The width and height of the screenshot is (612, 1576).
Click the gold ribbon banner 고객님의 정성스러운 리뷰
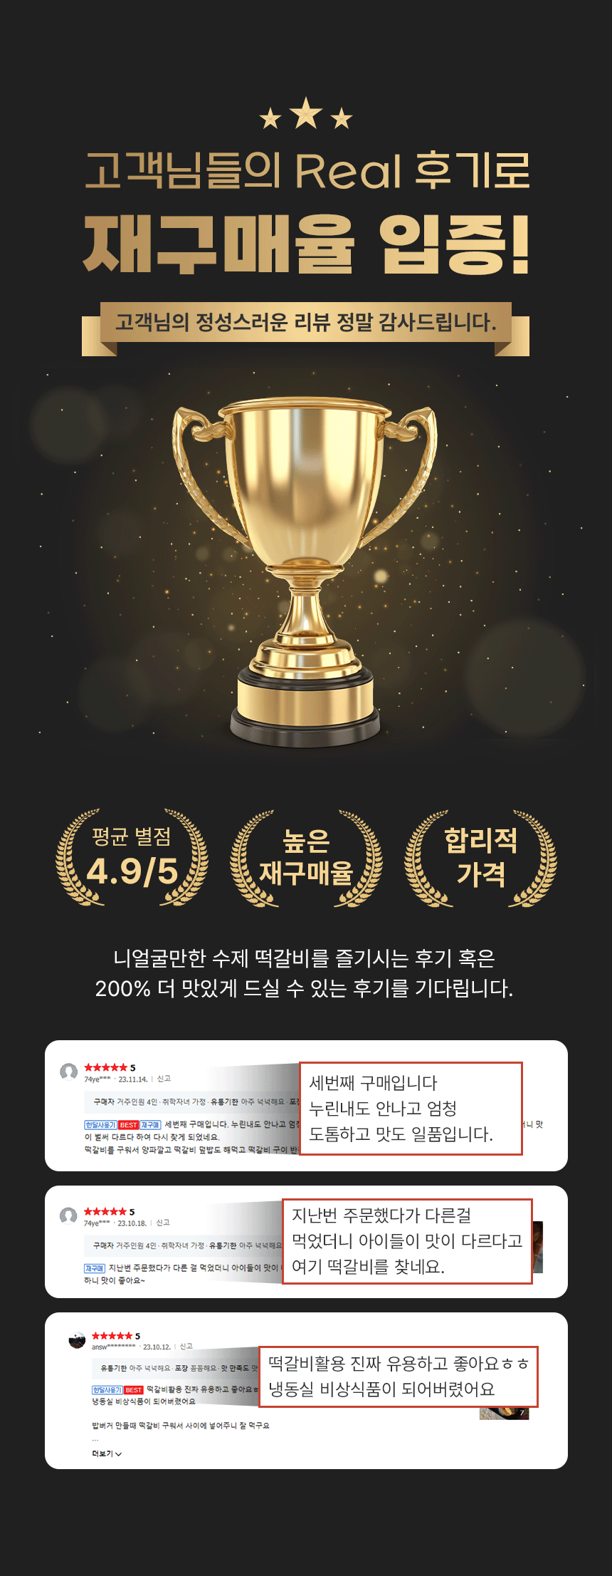pyautogui.click(x=306, y=323)
